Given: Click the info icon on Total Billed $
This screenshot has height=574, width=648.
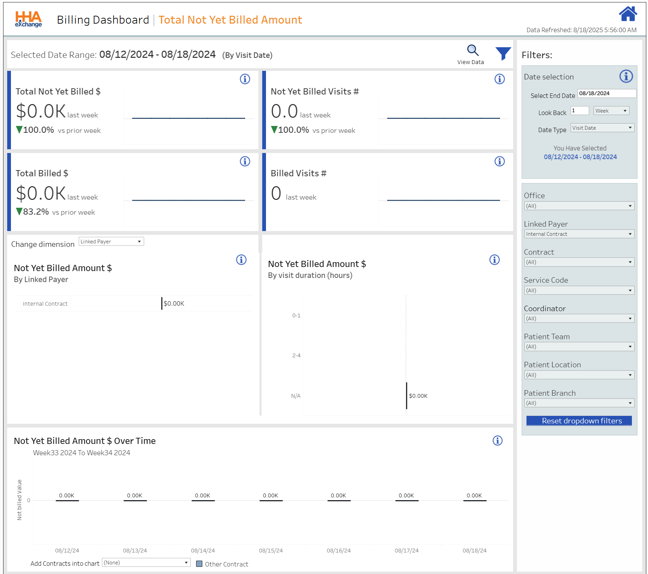Looking at the screenshot, I should point(245,162).
